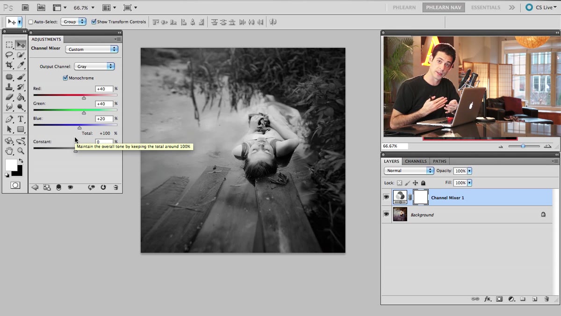Click the Red channel slider handle
561x316 pixels.
[x=84, y=98]
